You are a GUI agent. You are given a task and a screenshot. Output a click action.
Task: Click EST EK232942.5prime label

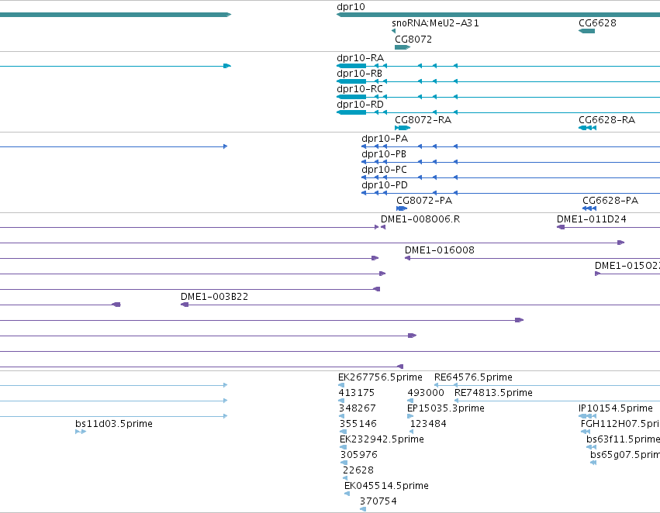tap(382, 439)
